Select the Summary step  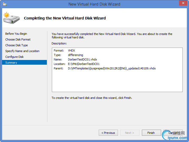[24, 63]
